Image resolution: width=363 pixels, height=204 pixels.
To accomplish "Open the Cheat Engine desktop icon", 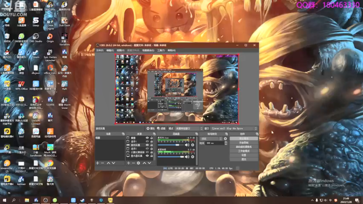I will (50, 24).
